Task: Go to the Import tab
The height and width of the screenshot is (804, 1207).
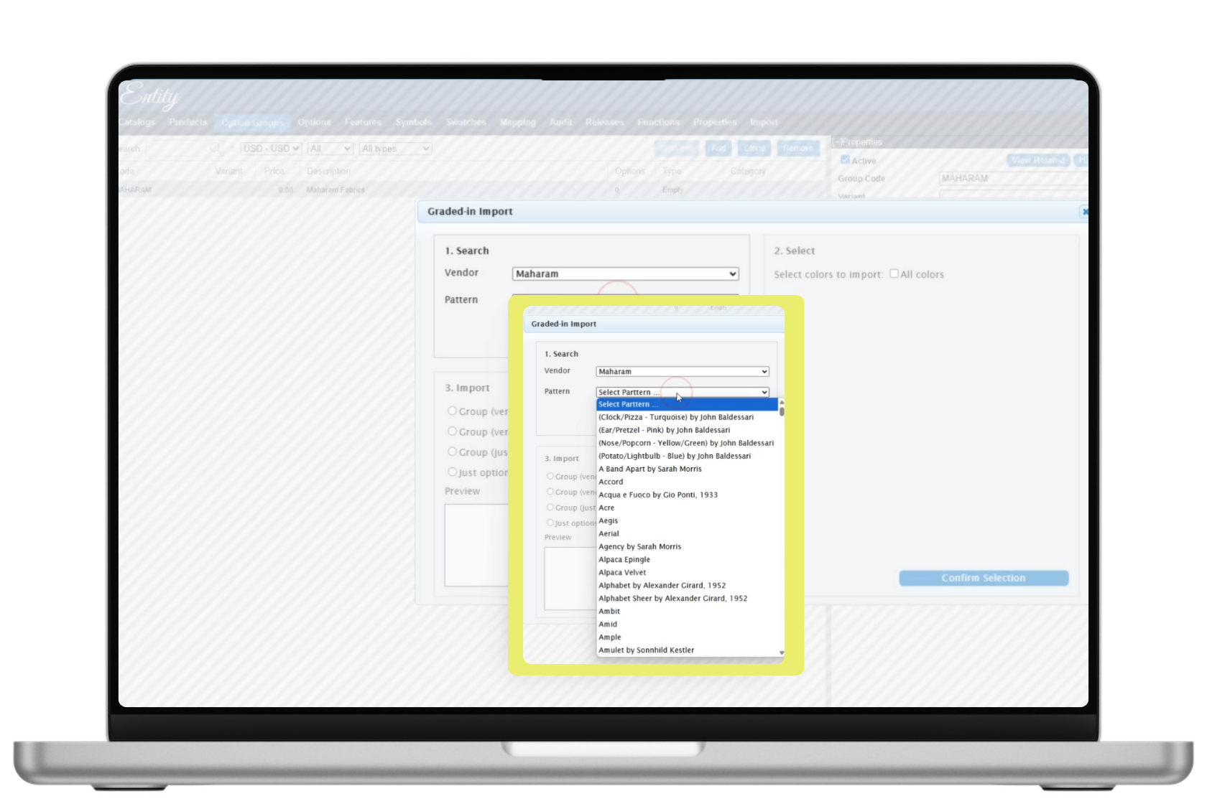Action: (x=764, y=122)
